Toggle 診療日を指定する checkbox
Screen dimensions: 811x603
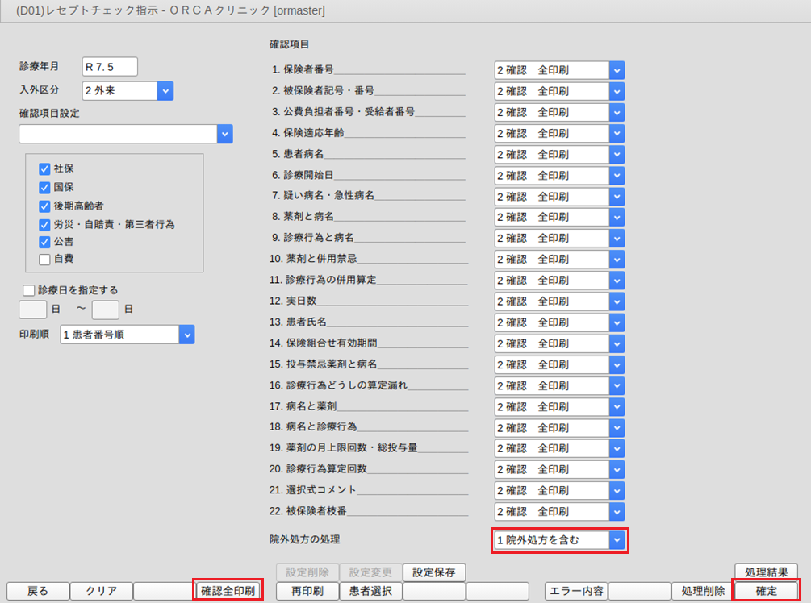pos(29,290)
